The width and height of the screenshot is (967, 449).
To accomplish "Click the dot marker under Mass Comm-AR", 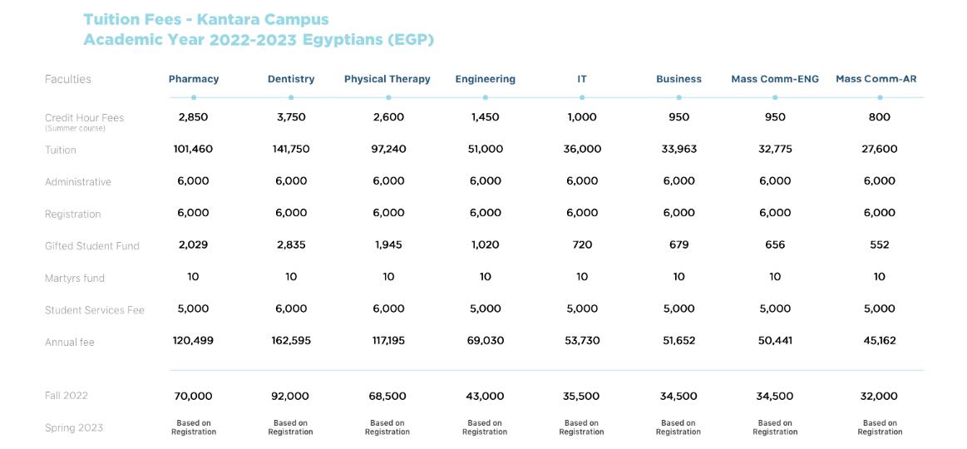I will point(880,97).
